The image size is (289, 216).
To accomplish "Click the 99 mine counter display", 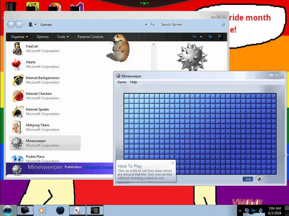I will [x=248, y=179].
